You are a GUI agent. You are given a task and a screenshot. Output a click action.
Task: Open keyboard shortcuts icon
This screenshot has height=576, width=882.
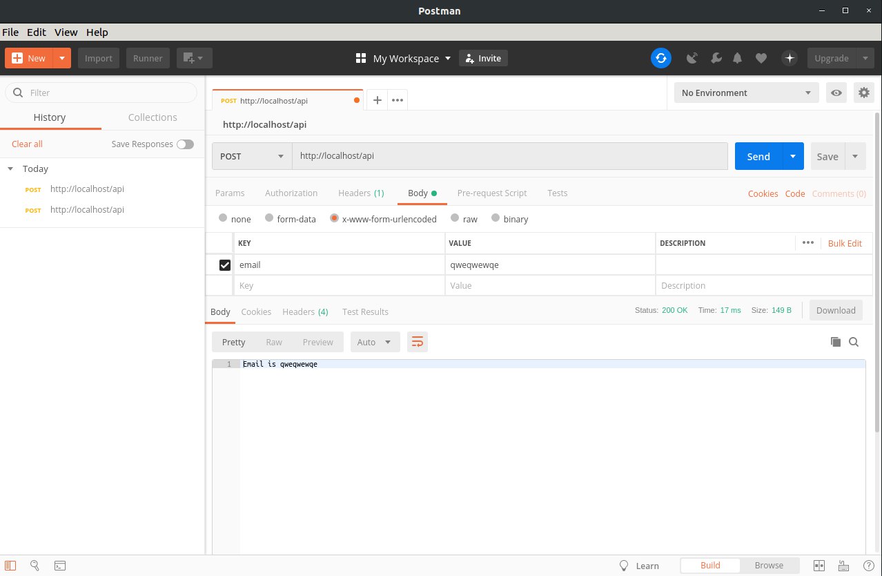point(844,565)
